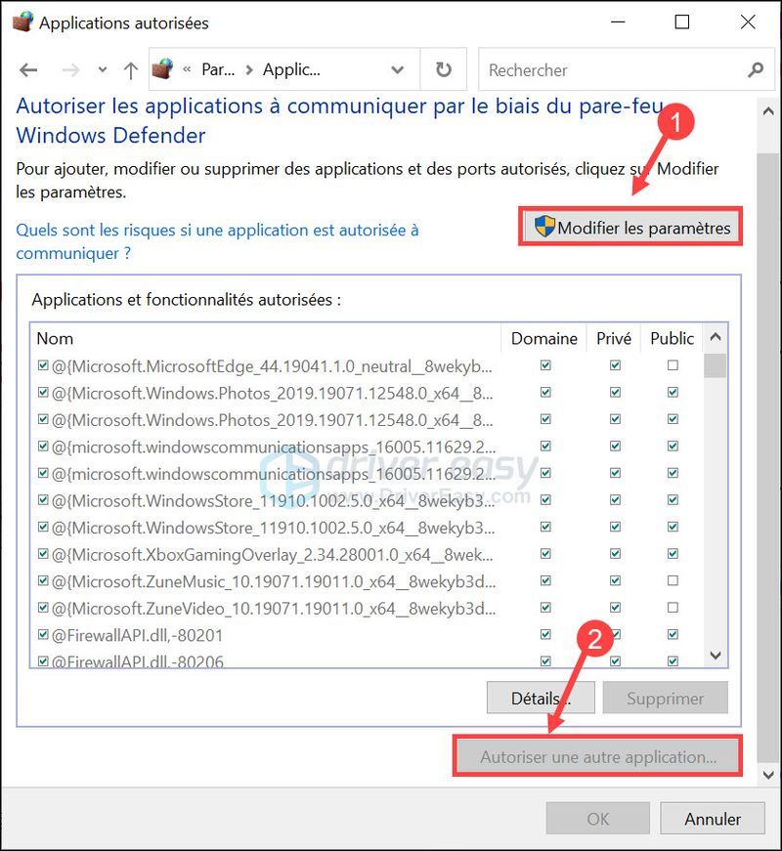The image size is (782, 851).
Task: Click the window's main vertical scrollbar thumb
Action: (x=768, y=457)
